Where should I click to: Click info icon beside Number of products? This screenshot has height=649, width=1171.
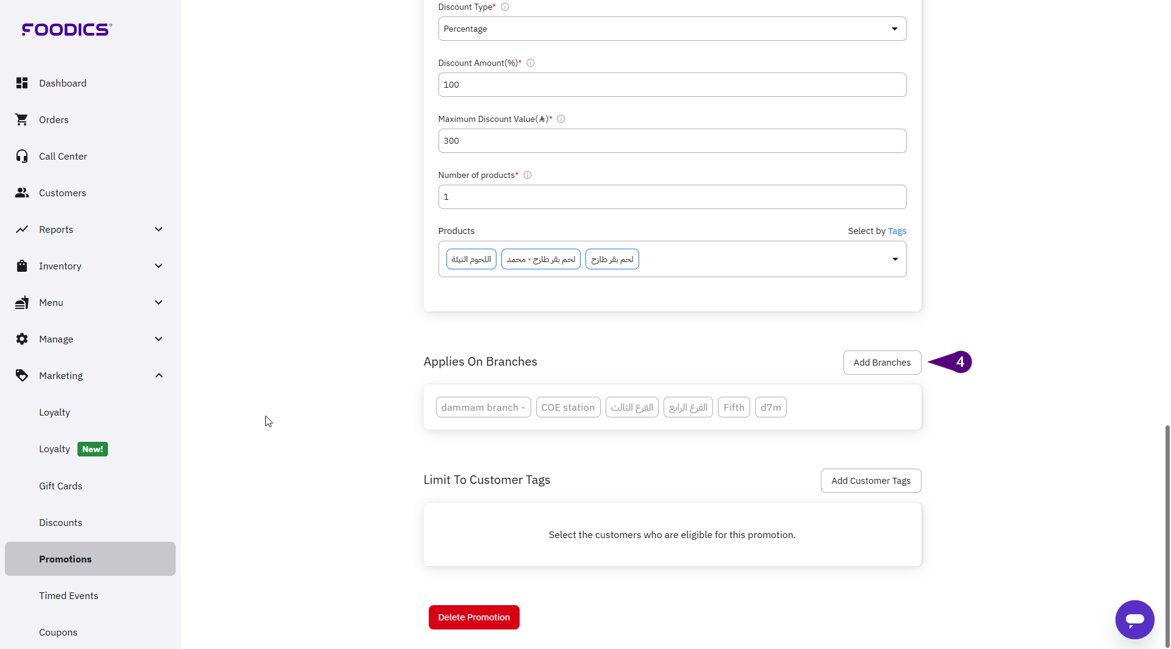pyautogui.click(x=528, y=175)
